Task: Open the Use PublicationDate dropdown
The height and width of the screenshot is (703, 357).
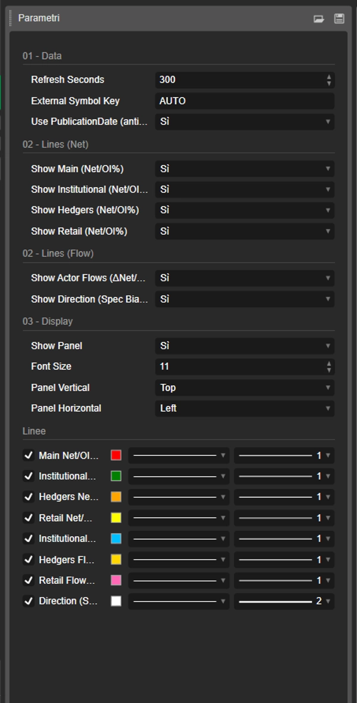Action: (244, 122)
